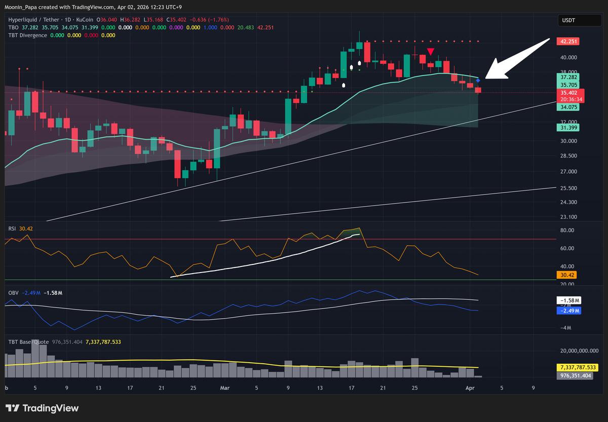608x422 pixels.
Task: Select the TBT Base/Quote pane title
Action: [28, 342]
